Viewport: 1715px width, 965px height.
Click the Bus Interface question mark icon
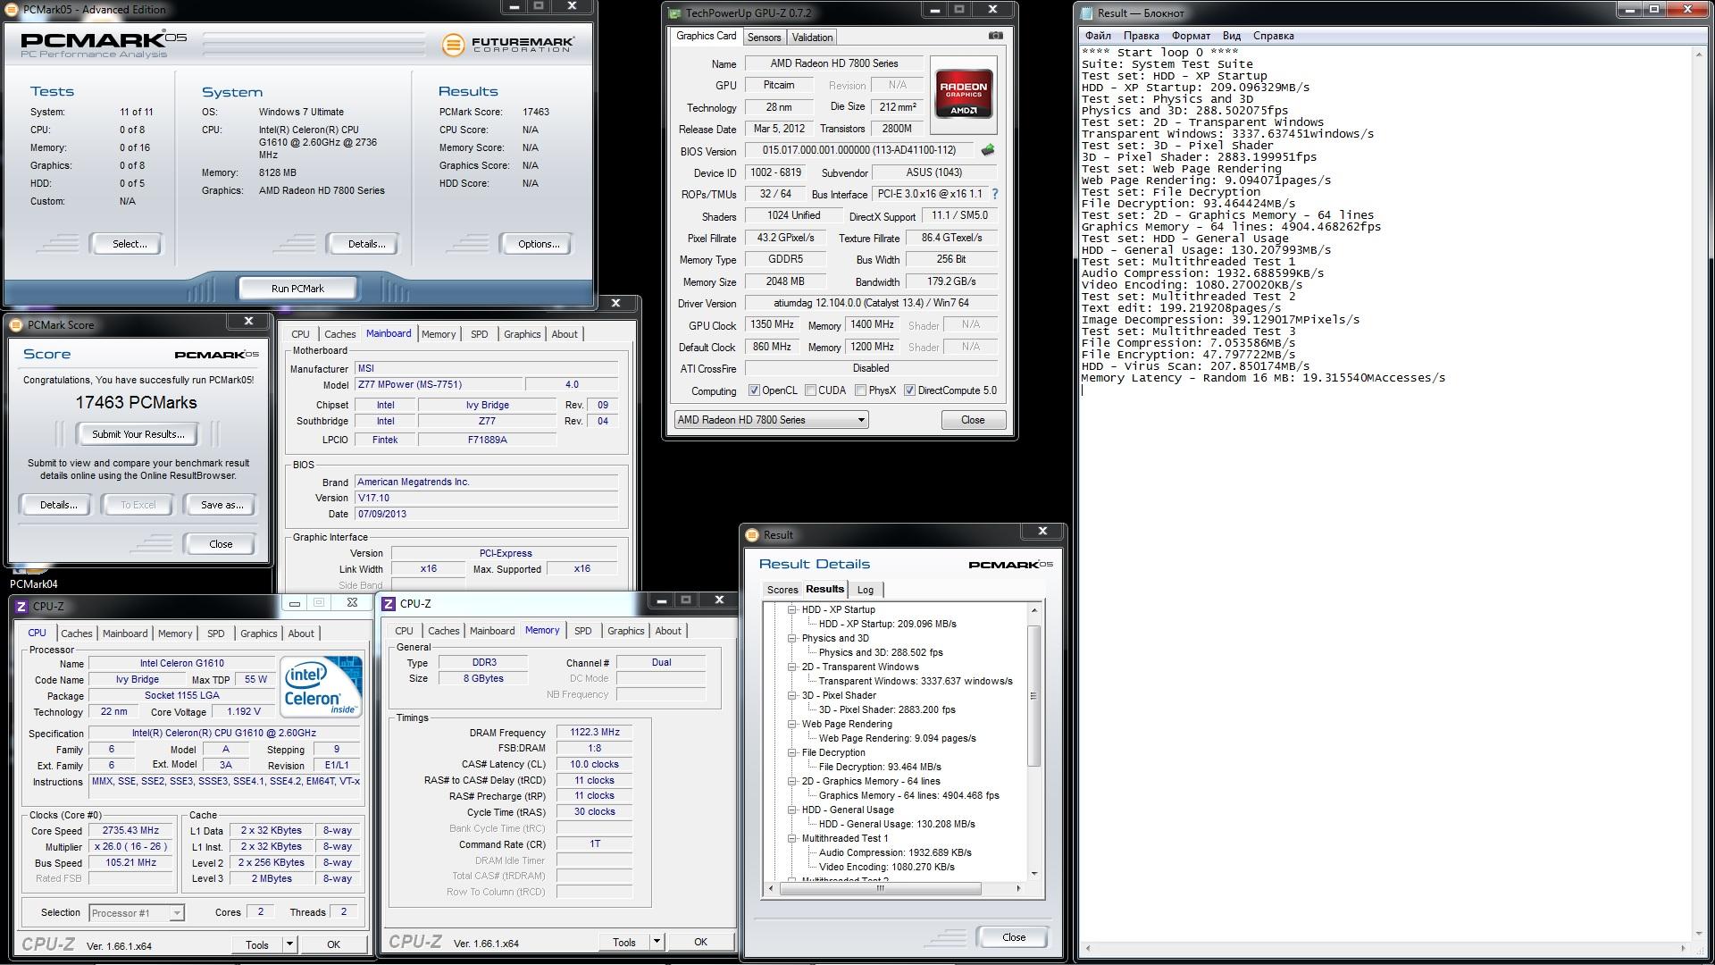[x=994, y=194]
